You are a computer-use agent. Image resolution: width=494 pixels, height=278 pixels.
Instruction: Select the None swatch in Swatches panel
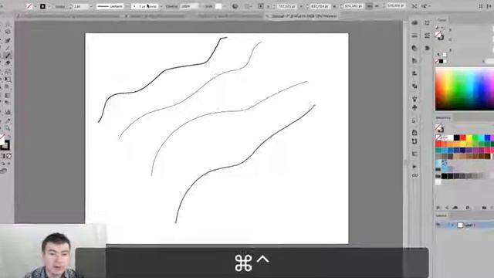(438, 137)
